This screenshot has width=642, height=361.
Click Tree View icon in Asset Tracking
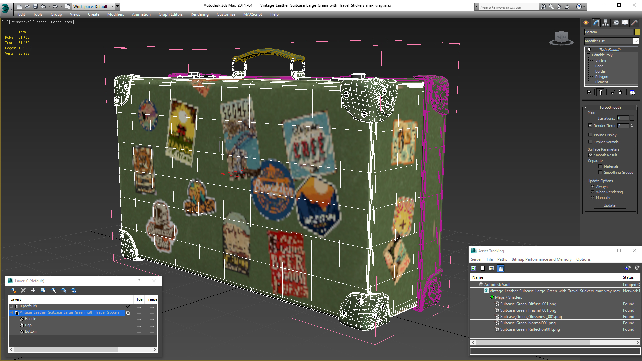click(x=491, y=268)
